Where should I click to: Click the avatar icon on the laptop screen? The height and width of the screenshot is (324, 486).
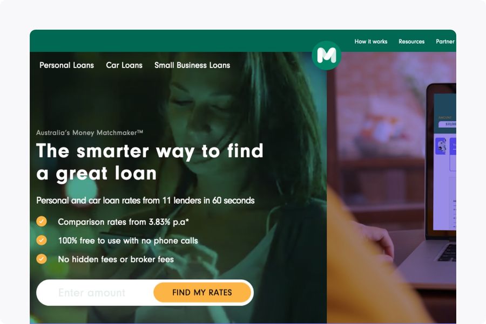tap(441, 146)
